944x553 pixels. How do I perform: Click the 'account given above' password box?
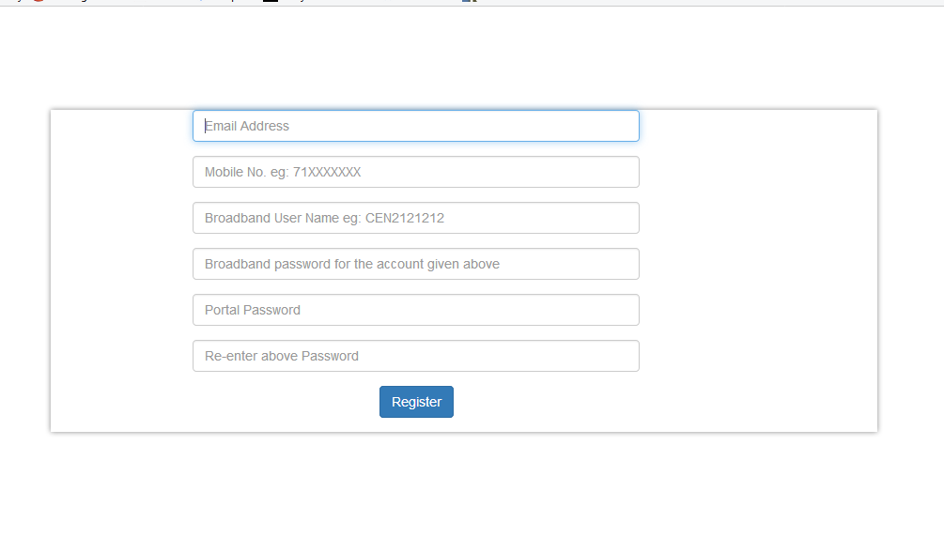pos(415,264)
